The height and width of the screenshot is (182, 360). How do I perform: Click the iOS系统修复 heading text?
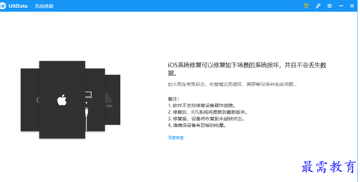click(x=247, y=69)
